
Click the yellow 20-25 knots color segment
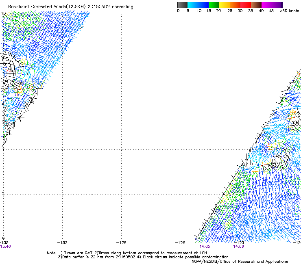click(x=225, y=5)
